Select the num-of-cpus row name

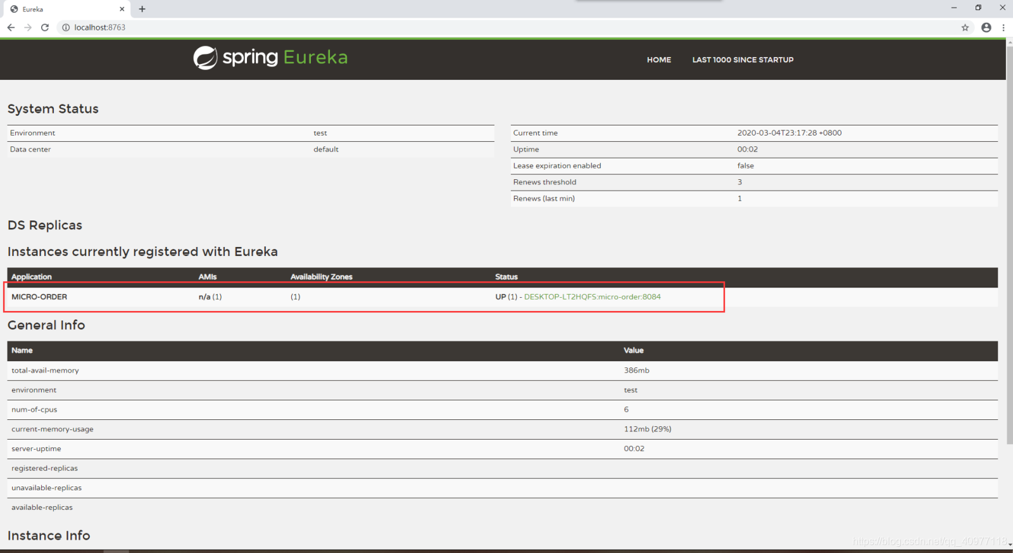pyautogui.click(x=34, y=410)
